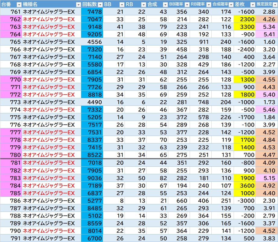Click the spin count cell 9205
Image resolution: width=278 pixels, height=242 pixels.
tap(92, 34)
